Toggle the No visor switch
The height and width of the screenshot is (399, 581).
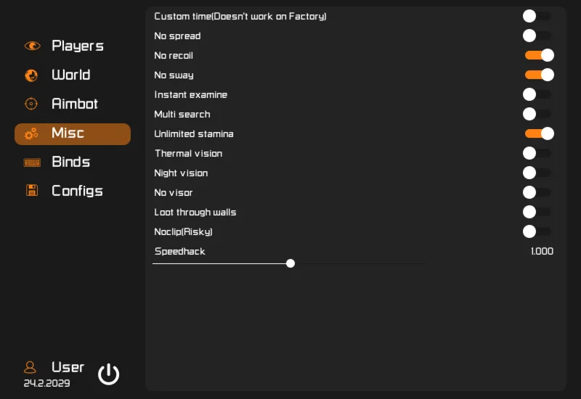[537, 192]
